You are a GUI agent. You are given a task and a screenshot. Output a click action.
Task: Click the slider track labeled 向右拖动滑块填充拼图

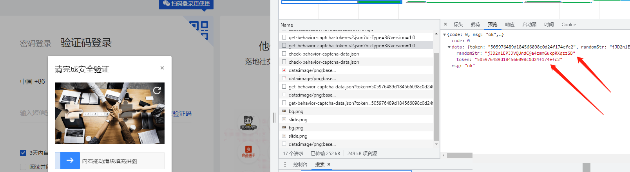tap(110, 161)
